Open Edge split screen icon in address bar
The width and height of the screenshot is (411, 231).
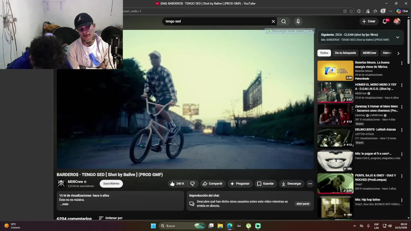tap(345, 11)
